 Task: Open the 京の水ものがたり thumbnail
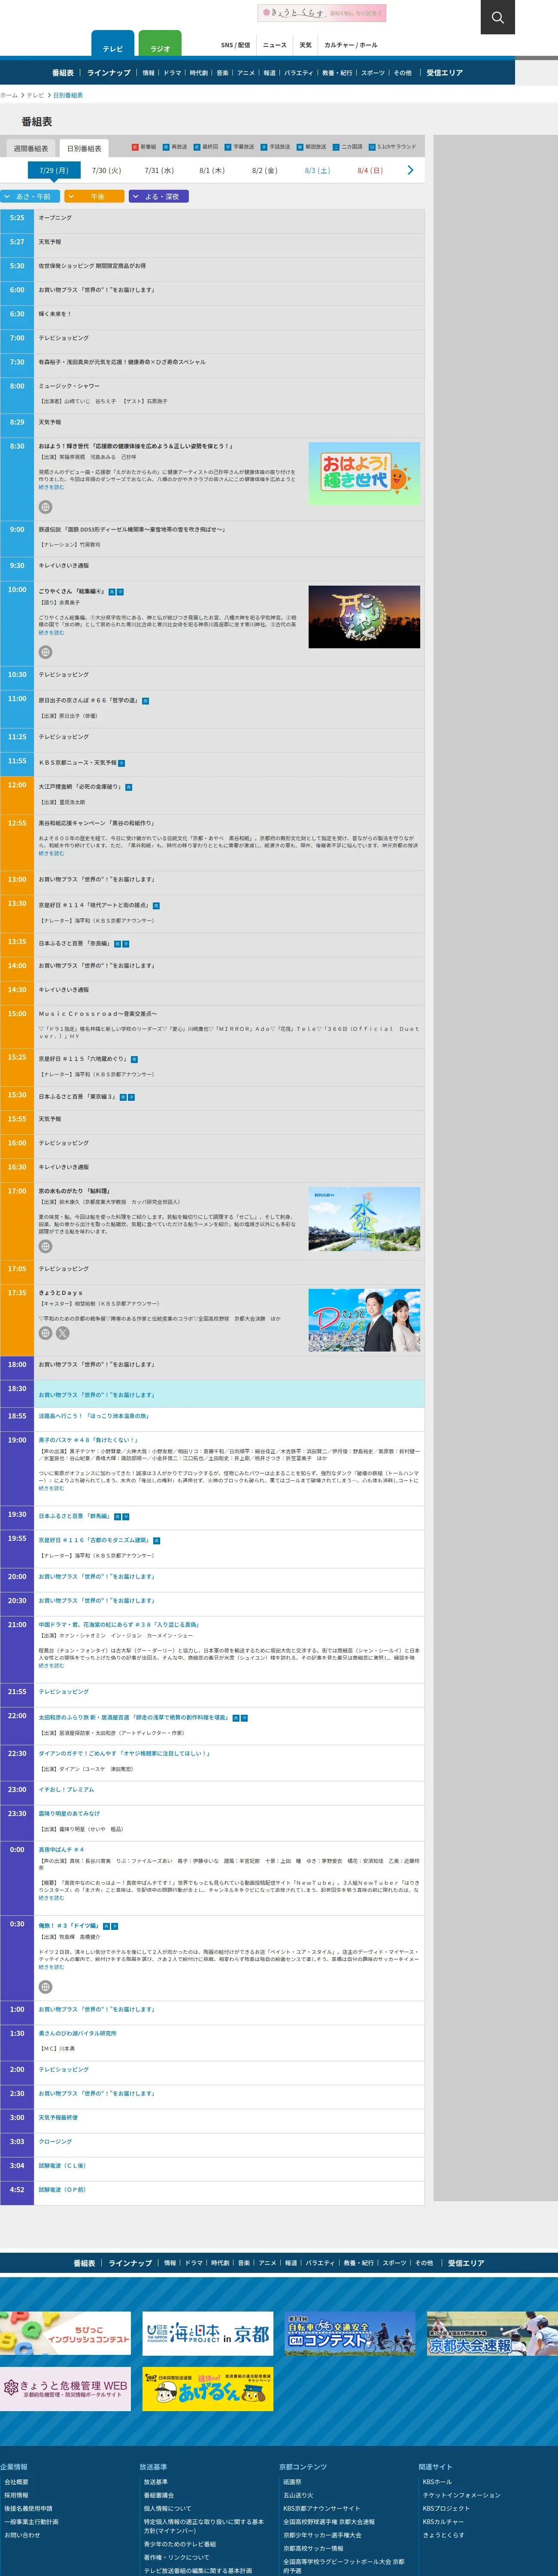click(364, 1219)
